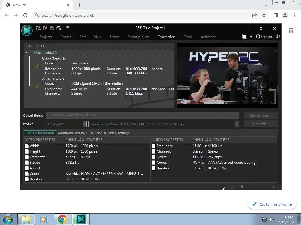Open a new Chrome tab with plus
Viewport: 301px width, 225px height.
pos(79,5)
